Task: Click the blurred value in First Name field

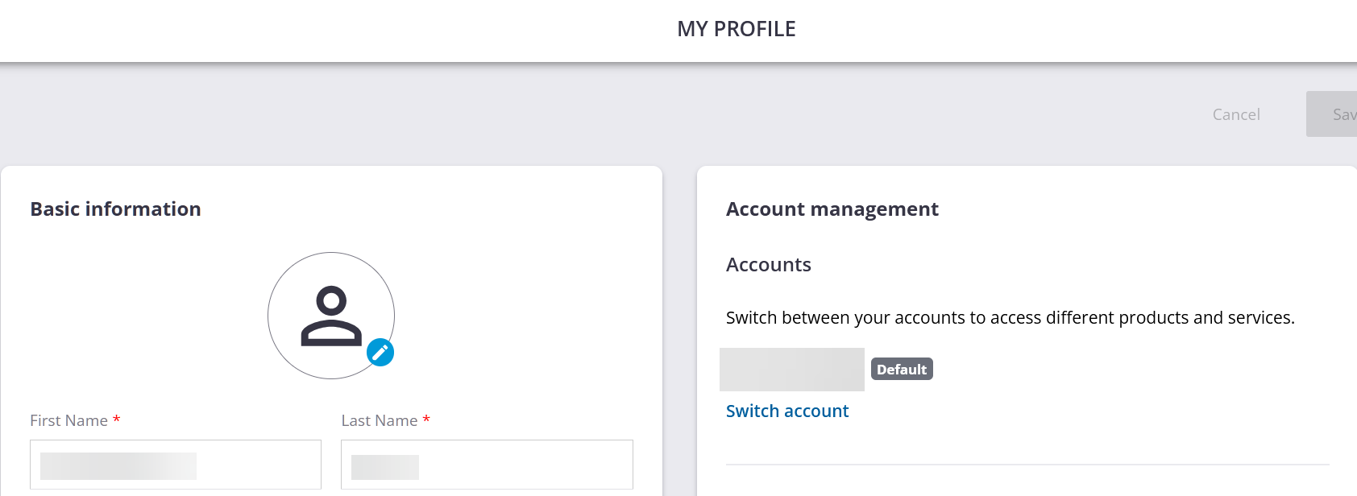Action: [x=118, y=466]
